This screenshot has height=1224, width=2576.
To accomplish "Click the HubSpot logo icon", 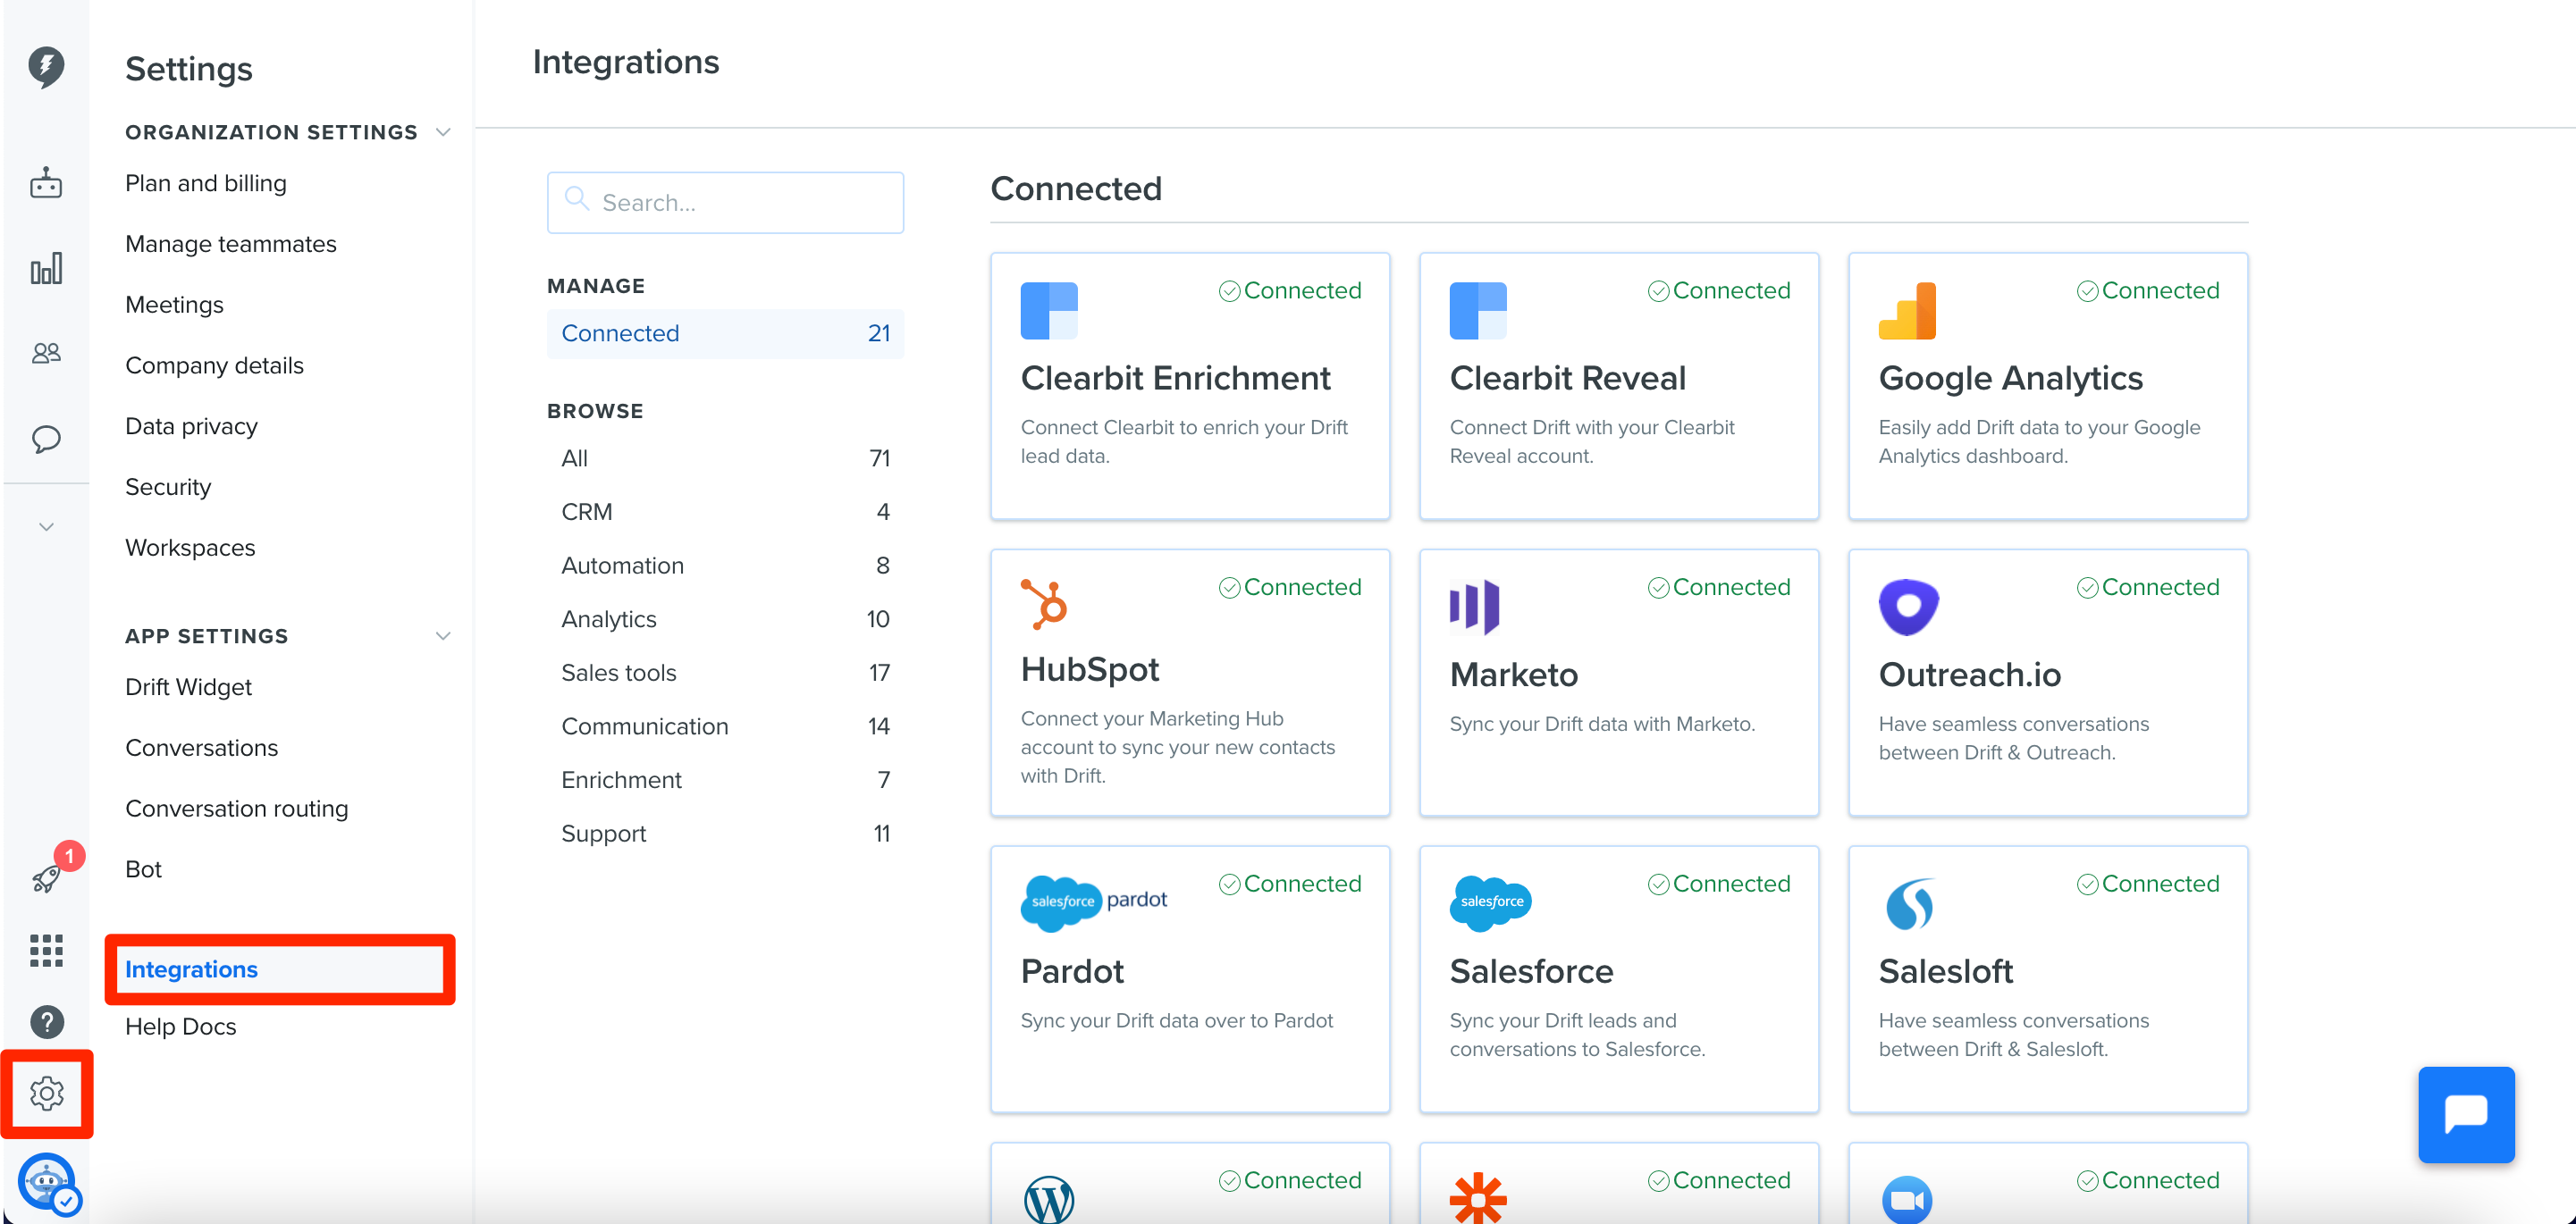I will 1044,603.
